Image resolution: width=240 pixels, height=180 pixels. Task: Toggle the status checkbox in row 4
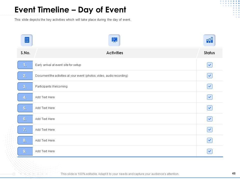210,97
